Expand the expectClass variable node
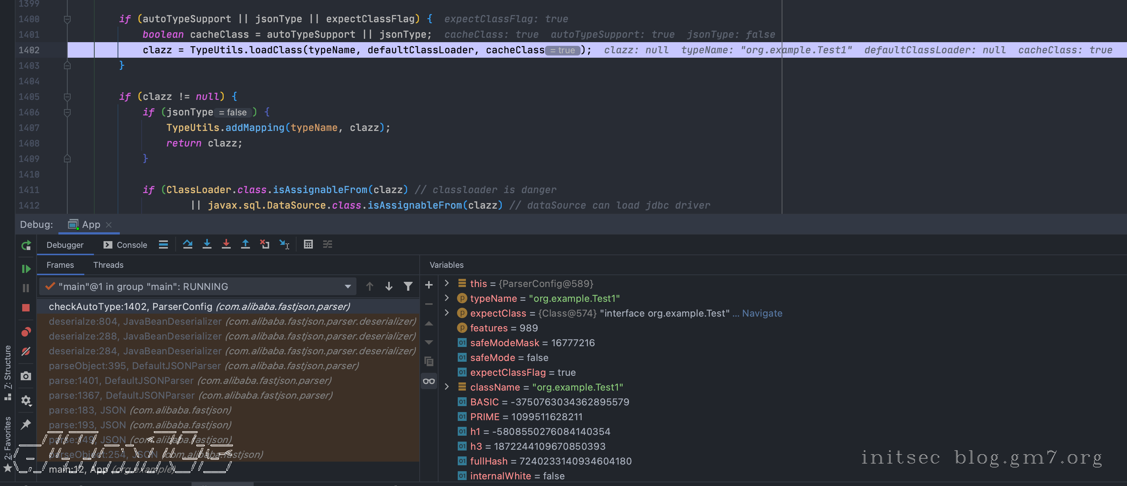The width and height of the screenshot is (1127, 486). [446, 313]
